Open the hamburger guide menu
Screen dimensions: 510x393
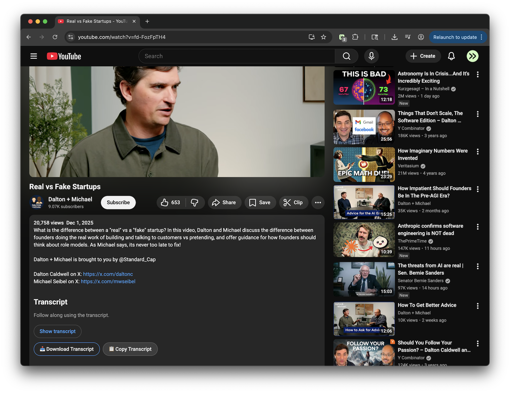[34, 56]
